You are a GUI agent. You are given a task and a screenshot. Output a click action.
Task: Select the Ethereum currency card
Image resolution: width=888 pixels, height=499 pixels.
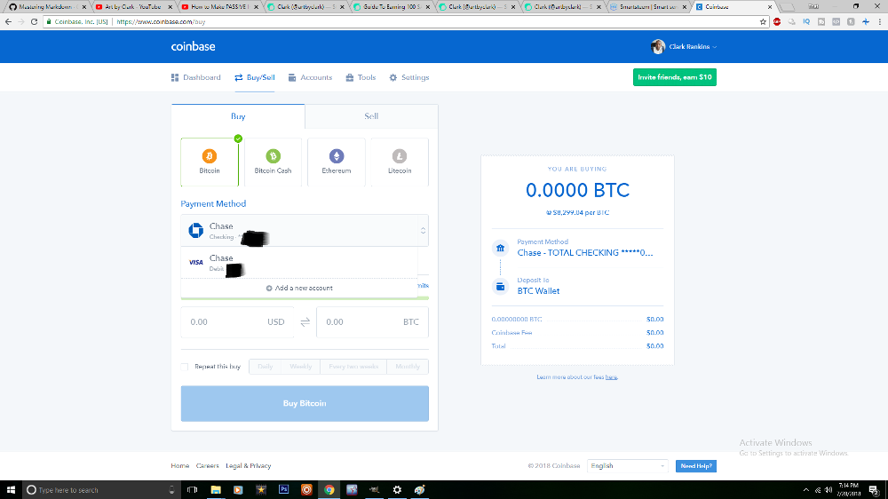(x=337, y=162)
